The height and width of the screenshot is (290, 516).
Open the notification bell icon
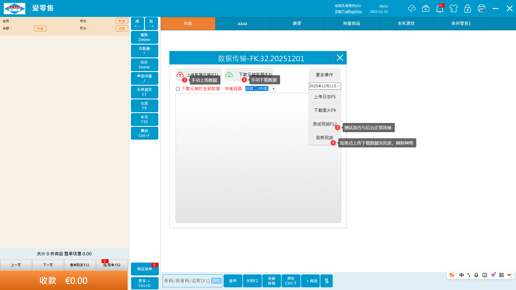pos(440,9)
